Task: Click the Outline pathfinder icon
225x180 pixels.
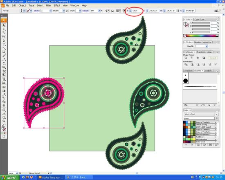Action: pyautogui.click(x=210, y=65)
